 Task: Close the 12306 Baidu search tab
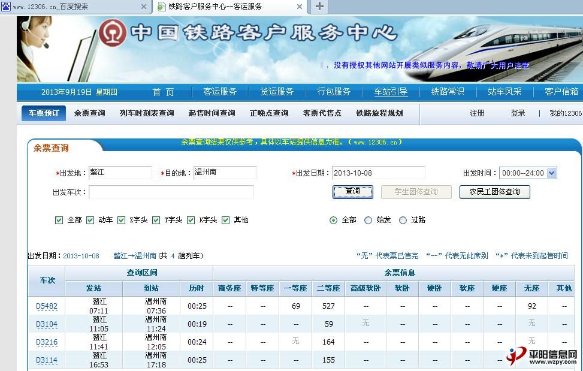click(144, 7)
